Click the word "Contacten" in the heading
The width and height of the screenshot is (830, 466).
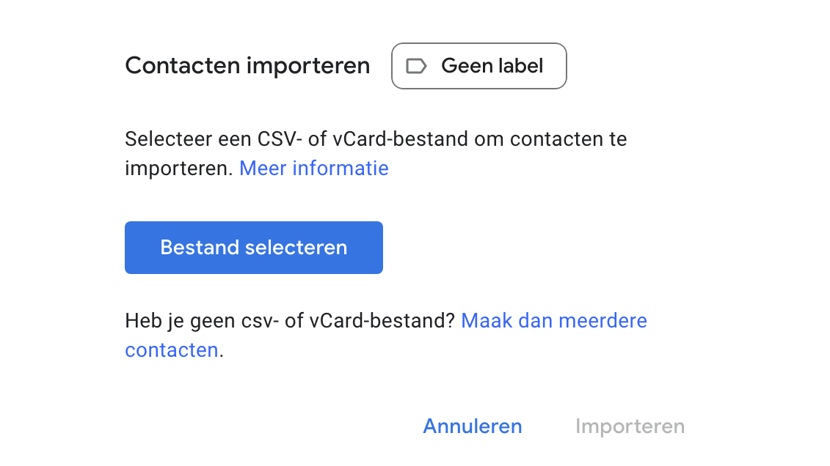click(183, 66)
